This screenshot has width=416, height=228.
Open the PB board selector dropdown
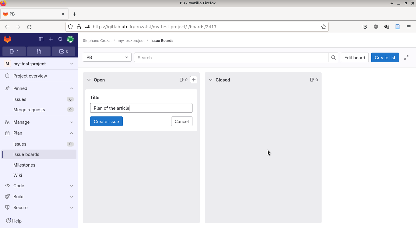107,57
